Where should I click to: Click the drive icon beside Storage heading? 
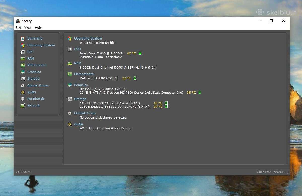pyautogui.click(x=70, y=99)
